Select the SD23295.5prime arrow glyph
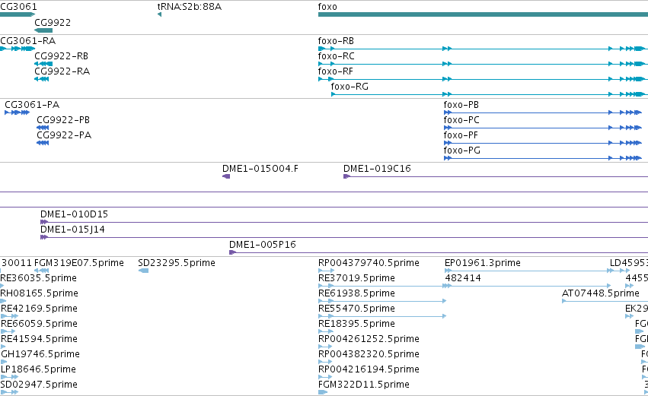Image resolution: width=648 pixels, height=396 pixels. (x=143, y=271)
